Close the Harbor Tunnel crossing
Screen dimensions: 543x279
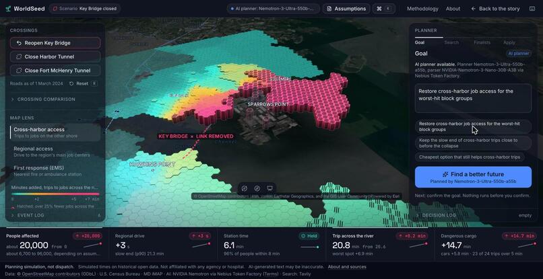click(55, 56)
